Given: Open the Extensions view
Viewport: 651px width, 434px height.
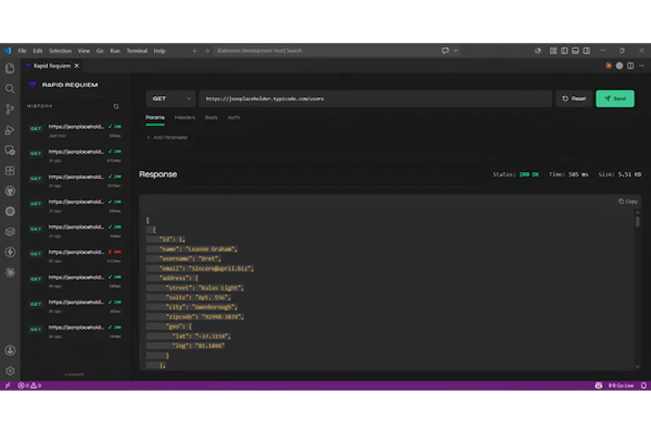Looking at the screenshot, I should click(10, 170).
